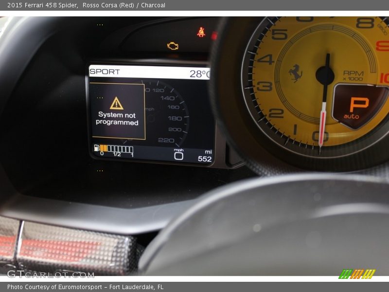
Task: Click the 552 mi odometer reading
Action: (x=205, y=159)
